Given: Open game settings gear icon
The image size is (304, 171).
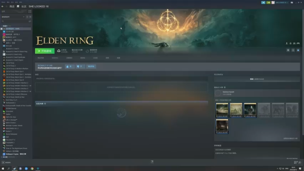Looking at the screenshot, I should [288, 50].
